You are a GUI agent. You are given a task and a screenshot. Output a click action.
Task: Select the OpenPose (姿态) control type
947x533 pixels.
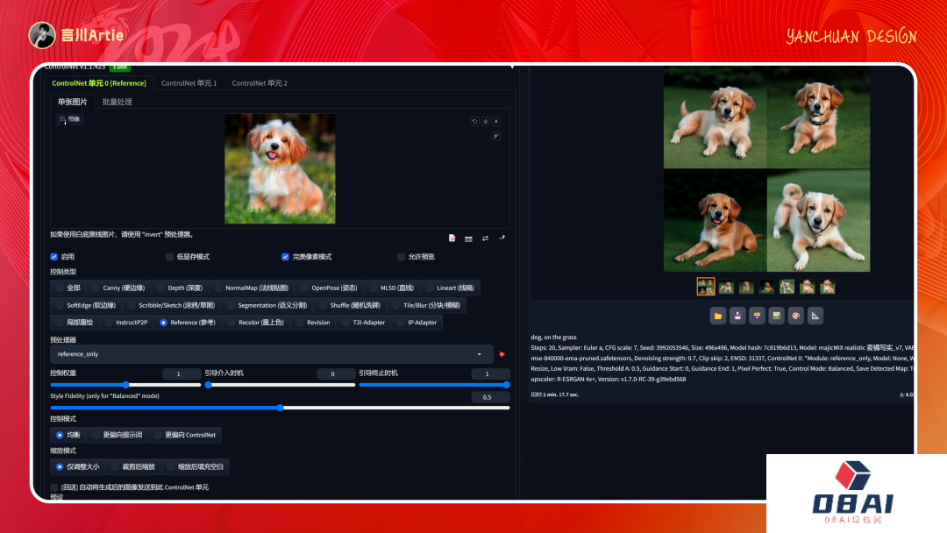click(x=329, y=288)
